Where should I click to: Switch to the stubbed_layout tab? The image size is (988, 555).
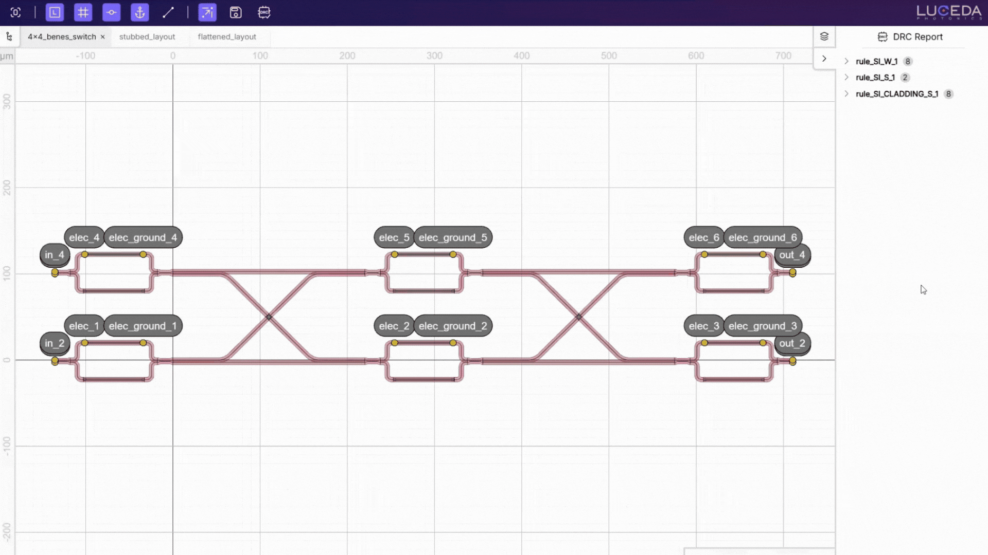(x=147, y=36)
